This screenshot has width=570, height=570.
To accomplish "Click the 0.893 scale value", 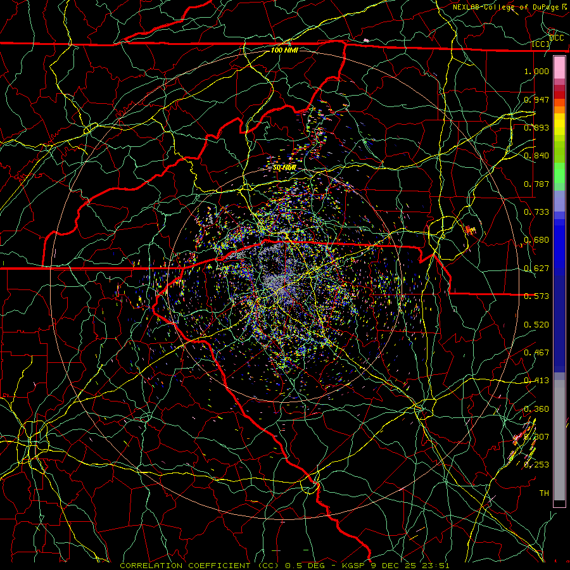I will point(536,127).
